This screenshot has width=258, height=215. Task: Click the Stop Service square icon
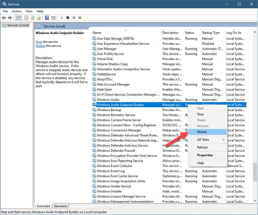(68, 18)
